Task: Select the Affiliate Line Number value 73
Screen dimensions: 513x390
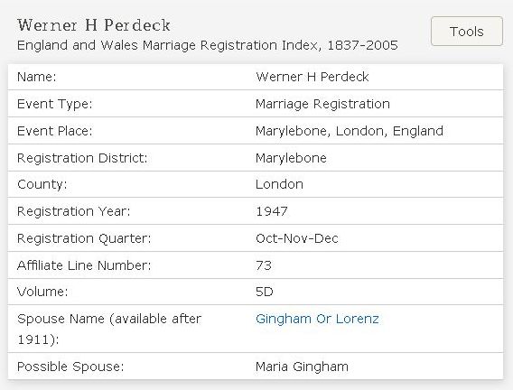Action: 264,265
